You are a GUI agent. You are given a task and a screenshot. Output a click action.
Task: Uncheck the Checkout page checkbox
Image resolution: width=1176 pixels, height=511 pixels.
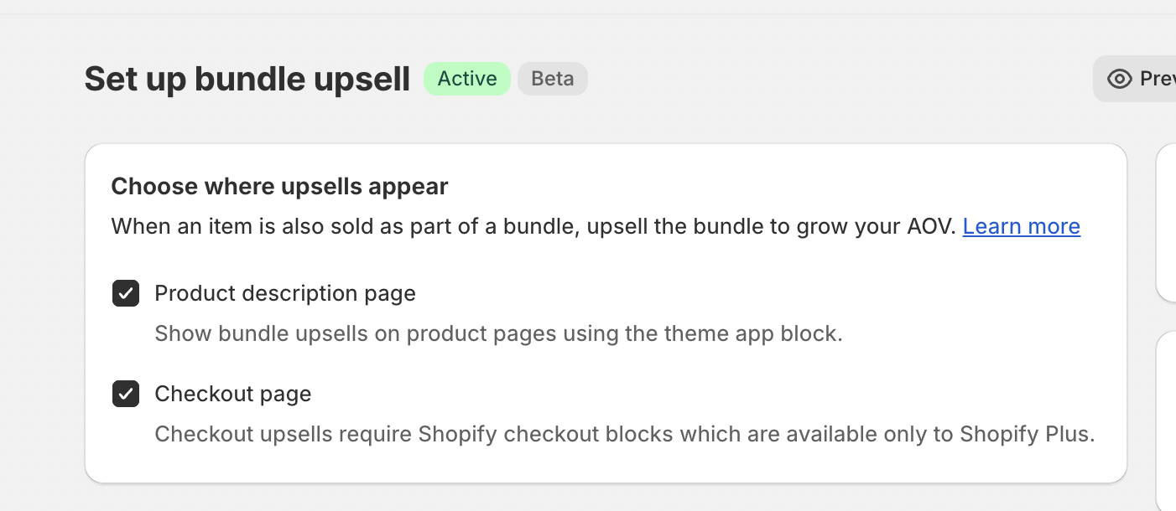[x=126, y=394]
